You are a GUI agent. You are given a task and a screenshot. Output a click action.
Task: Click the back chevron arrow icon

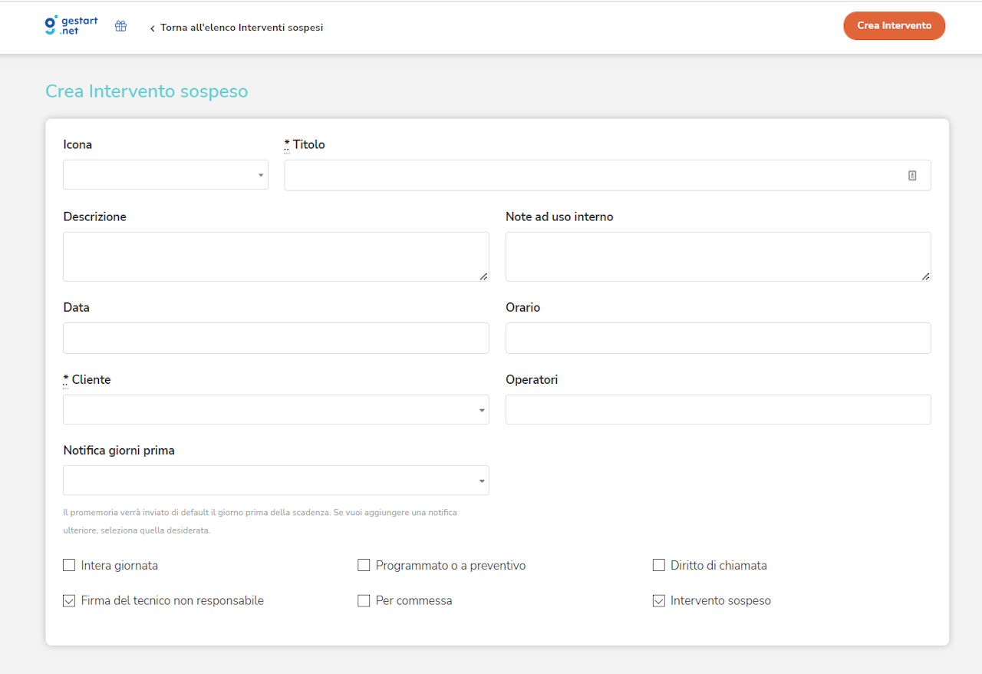152,28
